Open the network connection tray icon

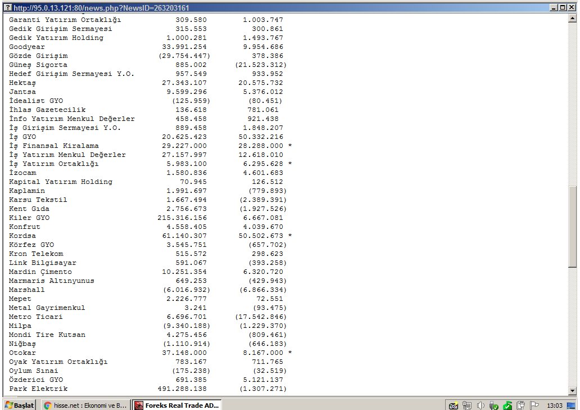(x=467, y=406)
